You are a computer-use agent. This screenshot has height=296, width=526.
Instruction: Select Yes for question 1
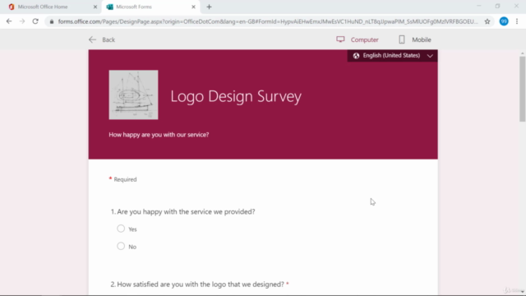121,229
